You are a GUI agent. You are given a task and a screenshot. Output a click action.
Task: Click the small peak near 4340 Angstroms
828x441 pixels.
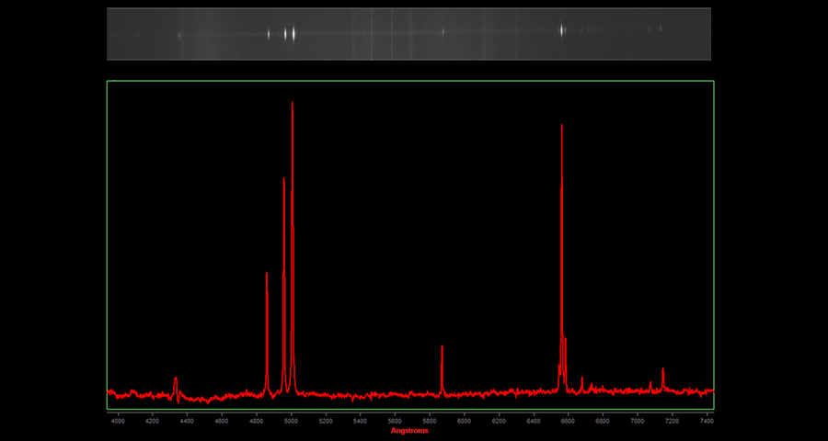pos(176,379)
